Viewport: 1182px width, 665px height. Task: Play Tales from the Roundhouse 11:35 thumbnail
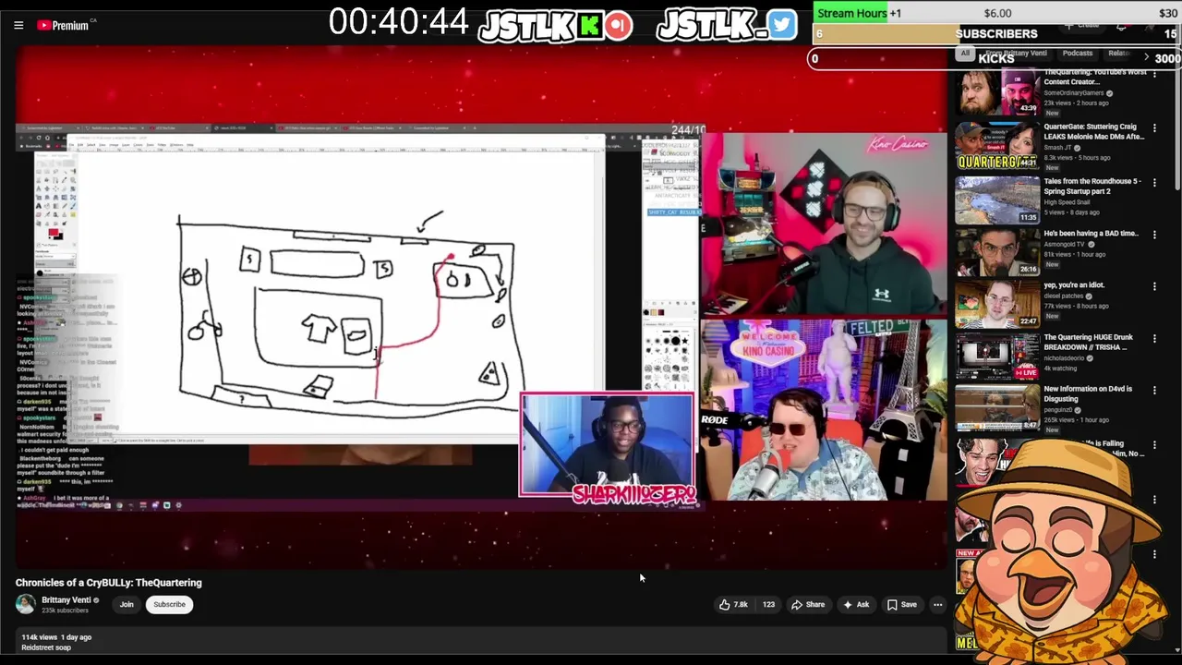pos(997,199)
